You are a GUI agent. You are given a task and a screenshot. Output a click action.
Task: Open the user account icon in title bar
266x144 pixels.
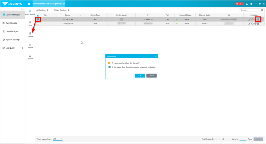pos(247,4)
